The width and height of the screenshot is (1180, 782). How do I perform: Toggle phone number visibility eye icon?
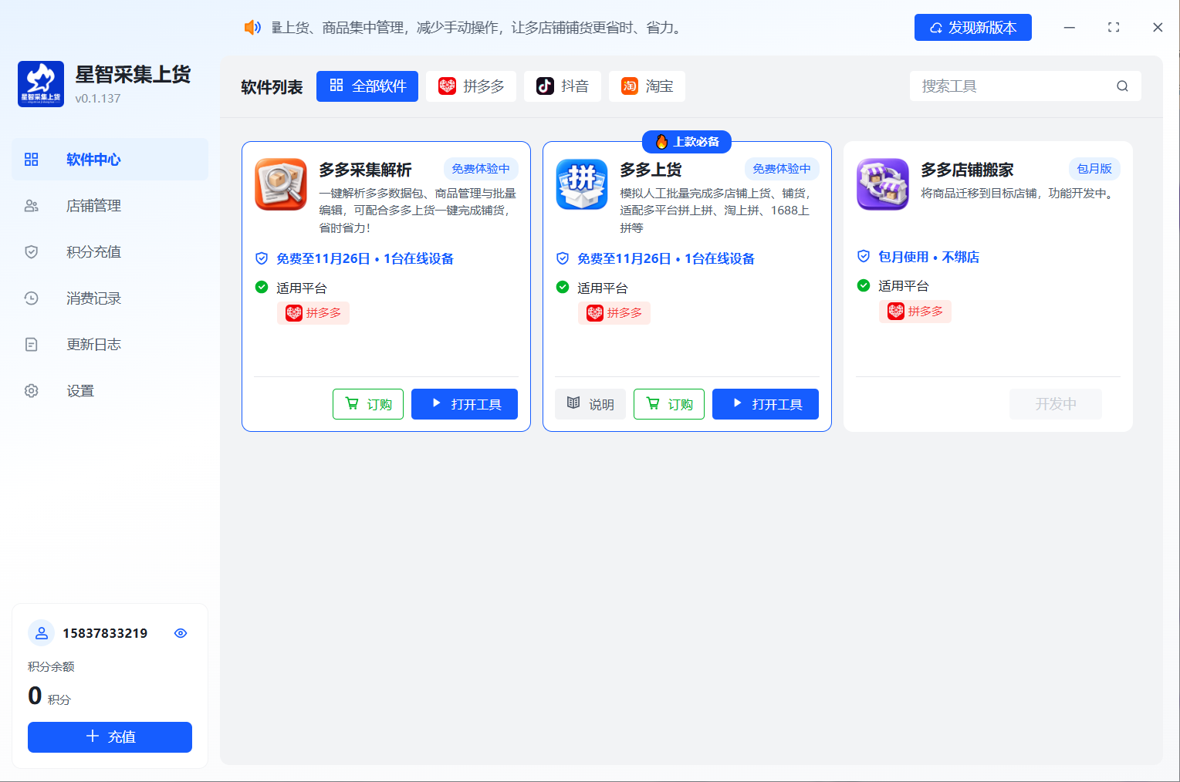click(181, 633)
